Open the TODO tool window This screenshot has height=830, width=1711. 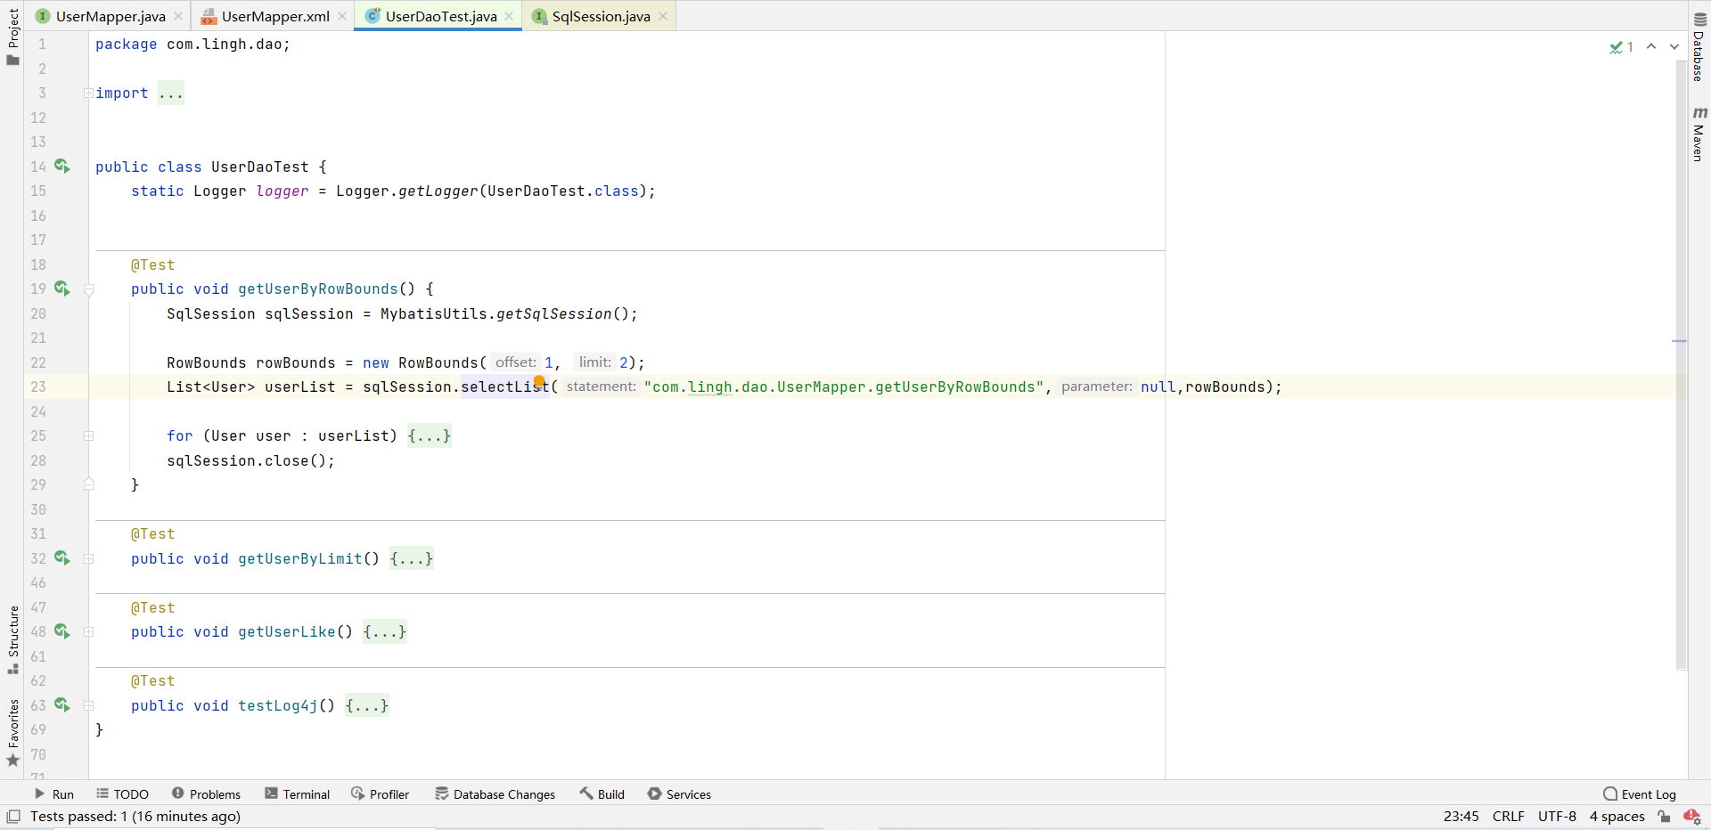coord(122,793)
